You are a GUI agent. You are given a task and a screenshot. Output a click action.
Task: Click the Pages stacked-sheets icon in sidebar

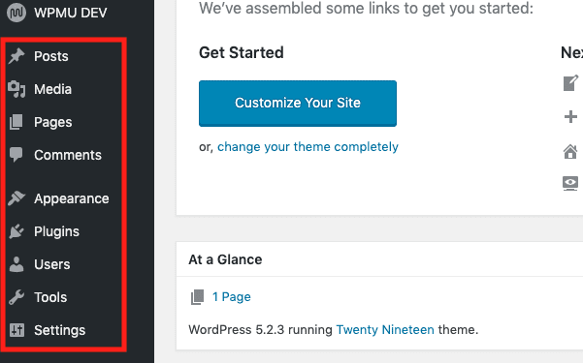coord(16,122)
